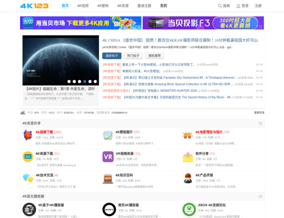Open search via magnifier icon

pos(220,6)
